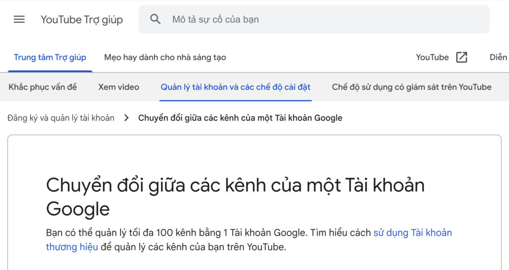
Task: Switch to Khắc phục vấn đề tab
Action: [43, 87]
